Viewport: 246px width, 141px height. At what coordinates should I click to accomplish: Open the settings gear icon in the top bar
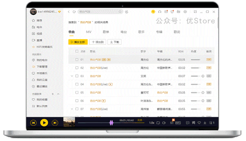pos(185,12)
